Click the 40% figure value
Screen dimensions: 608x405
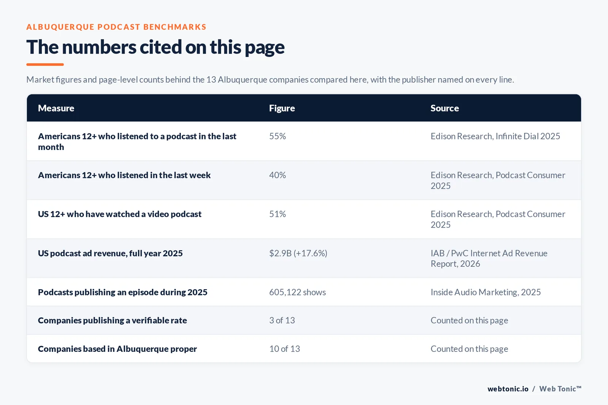point(277,175)
